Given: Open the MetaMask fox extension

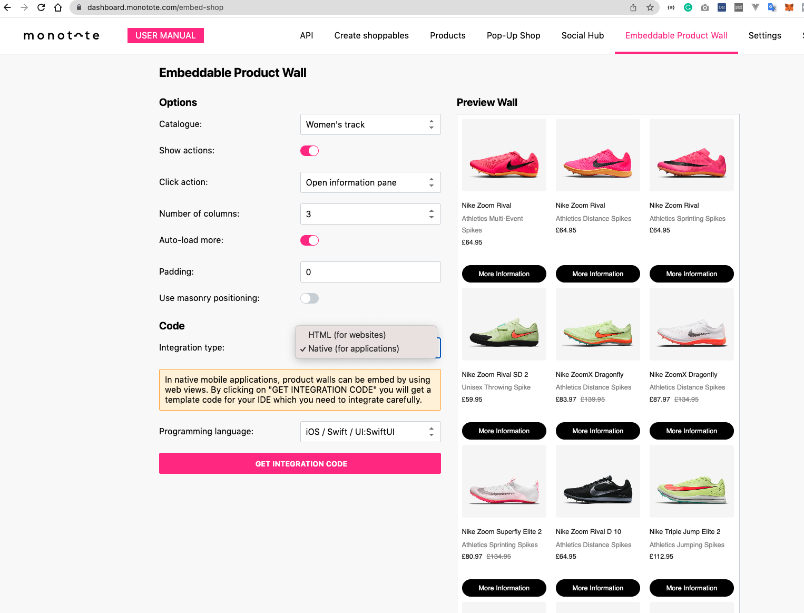Looking at the screenshot, I should click(x=789, y=7).
